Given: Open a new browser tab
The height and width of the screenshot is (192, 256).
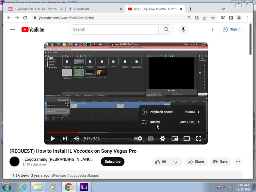Looking at the screenshot, I should [190, 9].
